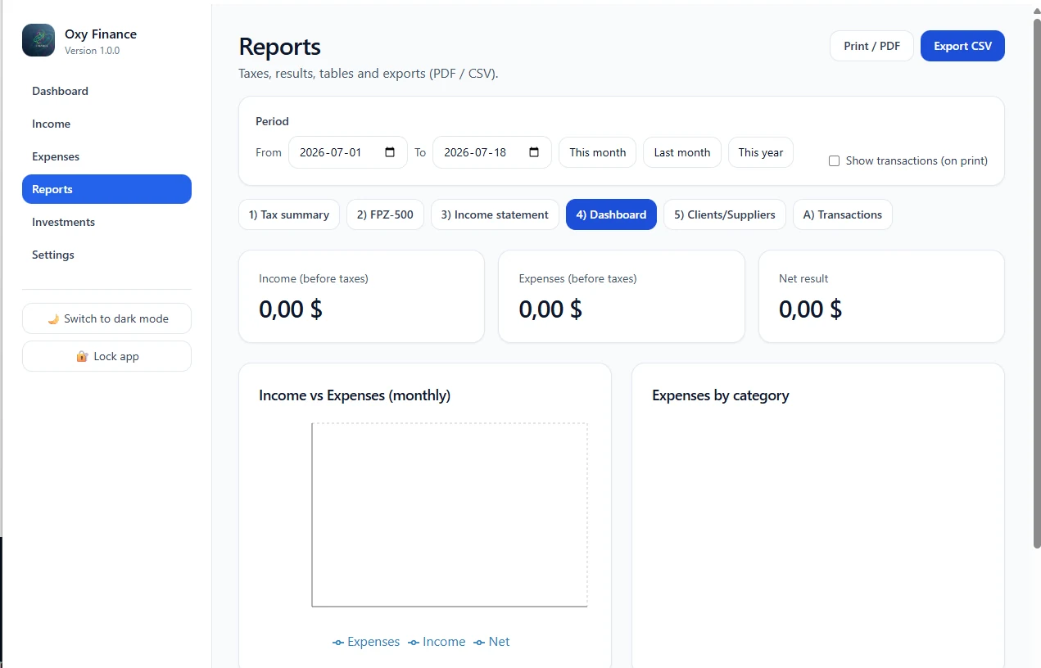This screenshot has width=1041, height=668.
Task: Click the Expenses (before taxes) card
Action: click(x=622, y=296)
